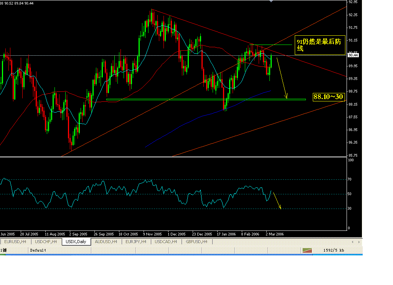Click the '11 Aug 2005' date label
This screenshot has height=285, width=393.
(55, 234)
